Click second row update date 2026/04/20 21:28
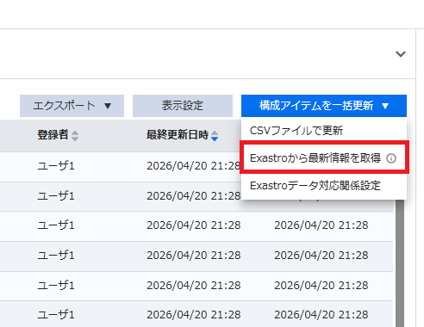 click(x=194, y=196)
